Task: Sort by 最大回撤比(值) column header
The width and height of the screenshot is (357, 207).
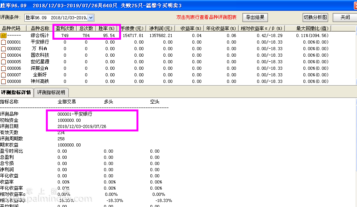Action: point(308,29)
